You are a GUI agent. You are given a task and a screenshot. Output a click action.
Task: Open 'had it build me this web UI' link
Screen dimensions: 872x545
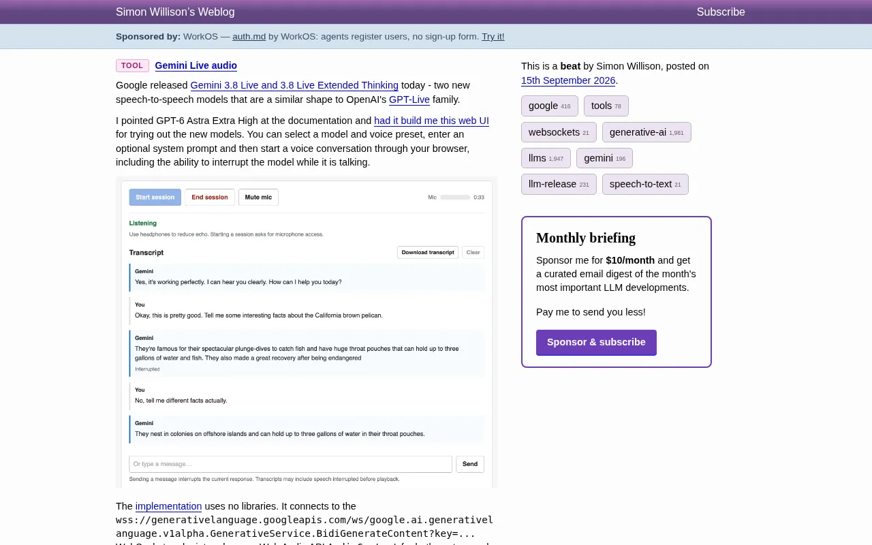(431, 121)
